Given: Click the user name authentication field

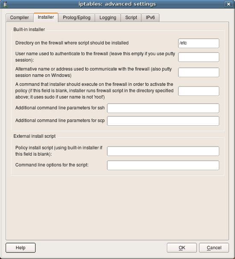Looking at the screenshot, I should 199,57.
